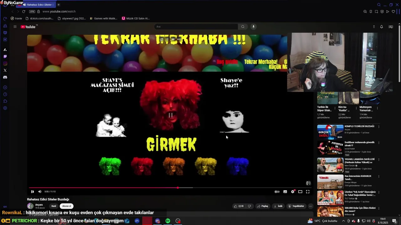Click the YouTube search magnifier button
This screenshot has width=401, height=225.
[x=243, y=27]
